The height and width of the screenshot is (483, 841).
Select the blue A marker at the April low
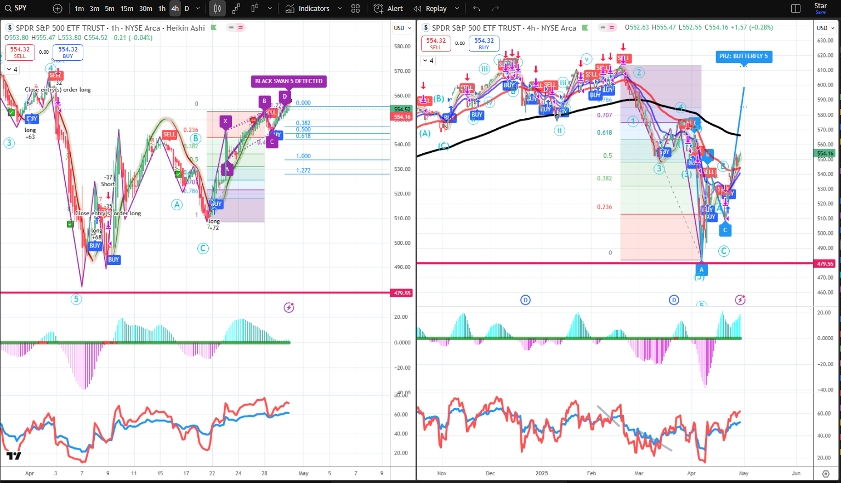pos(701,269)
